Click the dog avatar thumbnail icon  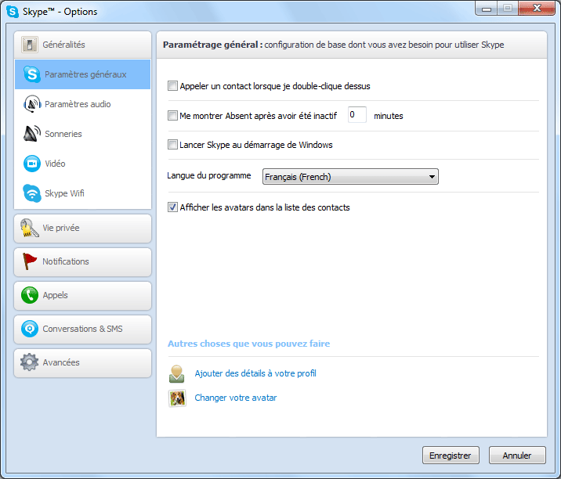pos(177,398)
